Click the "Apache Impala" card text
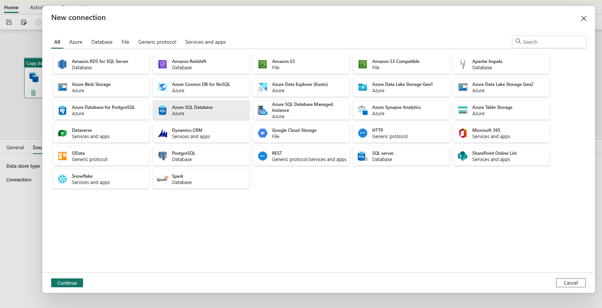Image resolution: width=602 pixels, height=308 pixels. click(487, 61)
